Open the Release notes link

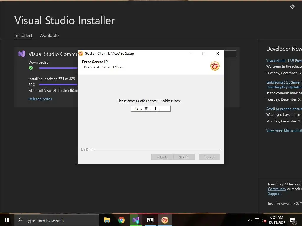(x=40, y=99)
